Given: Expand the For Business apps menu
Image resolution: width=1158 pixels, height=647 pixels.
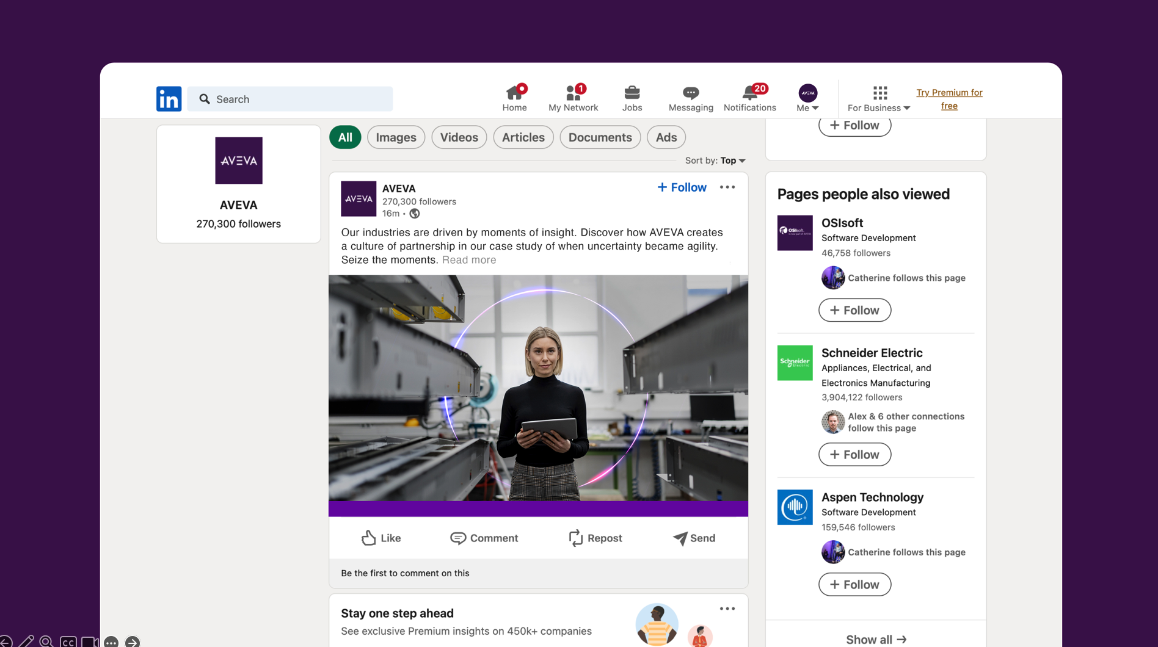Looking at the screenshot, I should (879, 98).
